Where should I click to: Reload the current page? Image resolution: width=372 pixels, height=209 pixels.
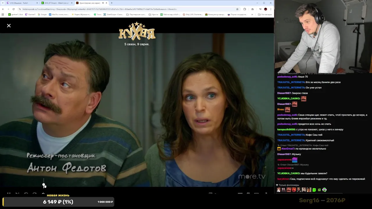point(13,9)
